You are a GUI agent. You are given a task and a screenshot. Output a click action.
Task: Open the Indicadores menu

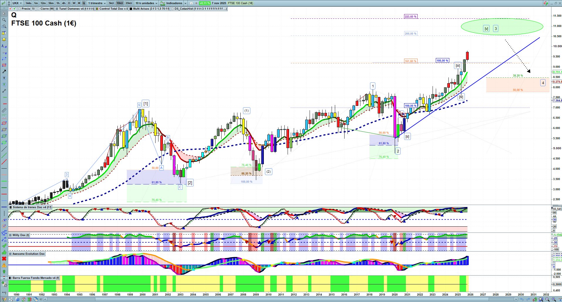coord(174,3)
